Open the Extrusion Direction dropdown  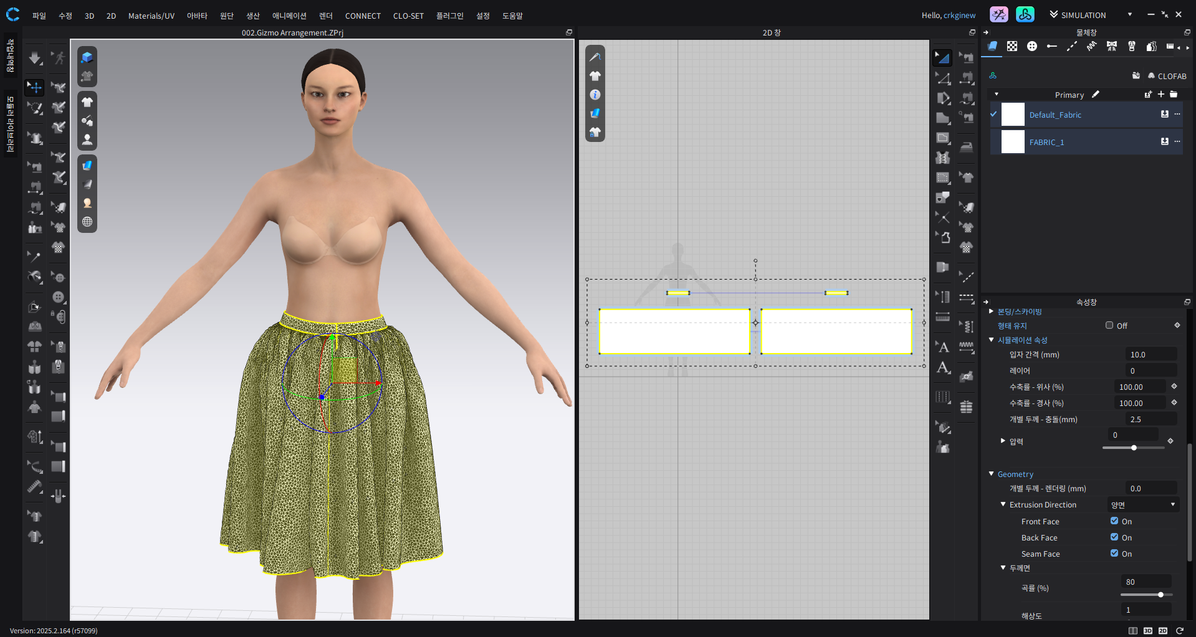click(1144, 505)
